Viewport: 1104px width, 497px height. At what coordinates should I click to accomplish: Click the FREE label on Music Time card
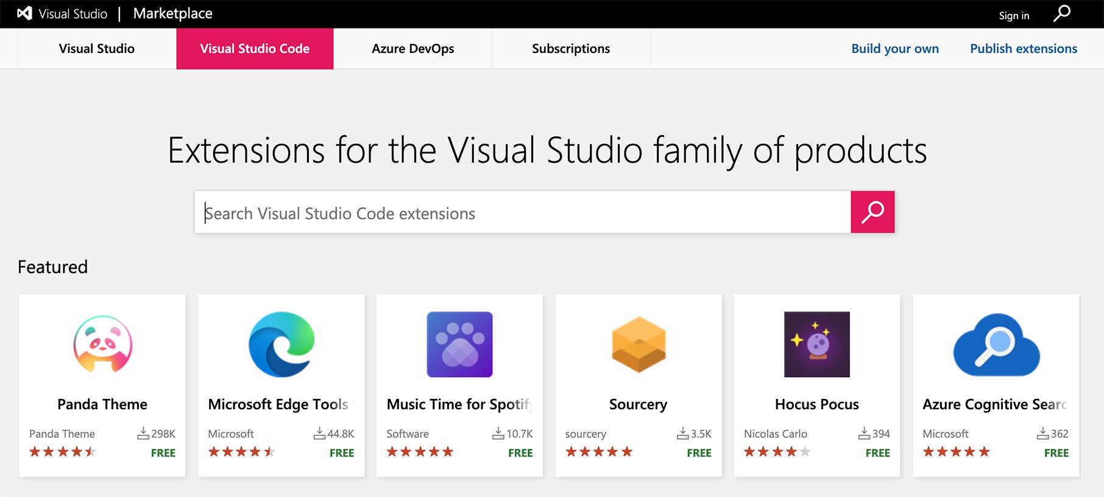[520, 453]
